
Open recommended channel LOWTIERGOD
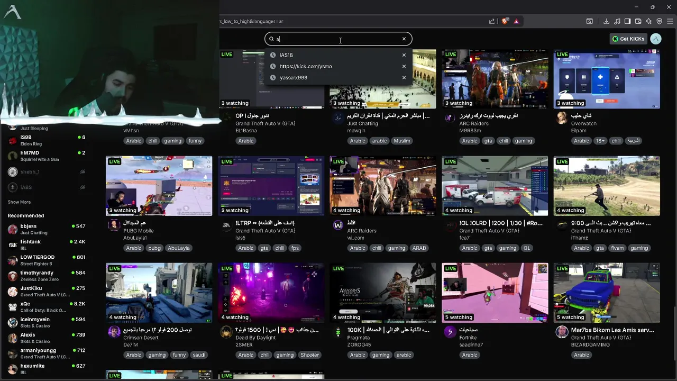coord(47,260)
